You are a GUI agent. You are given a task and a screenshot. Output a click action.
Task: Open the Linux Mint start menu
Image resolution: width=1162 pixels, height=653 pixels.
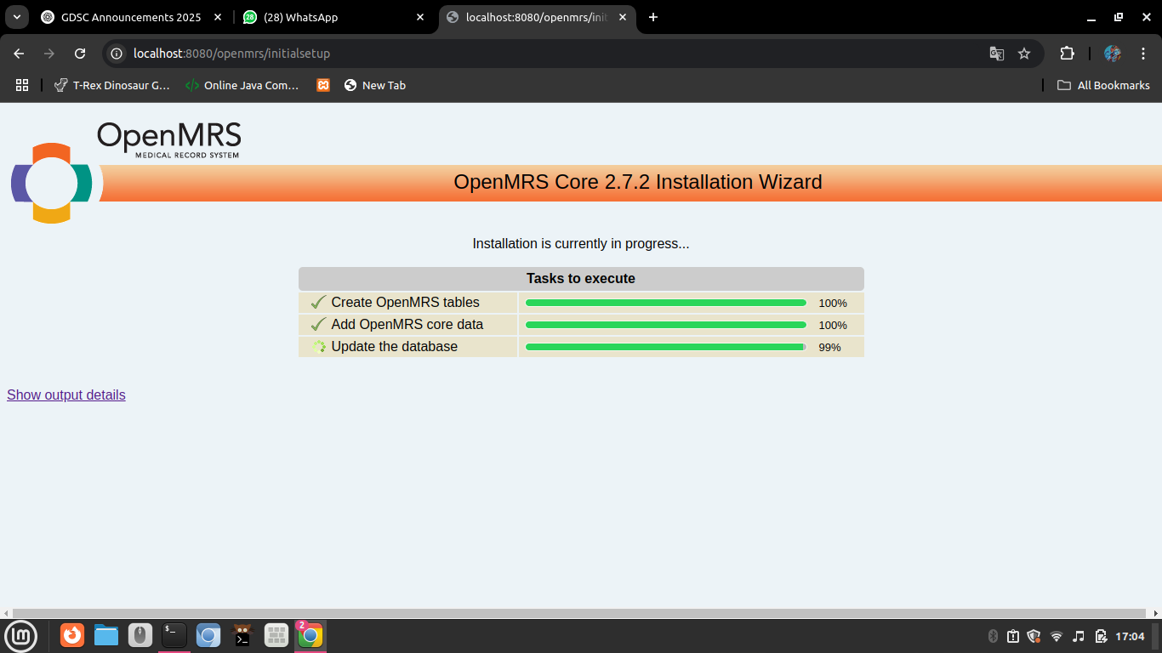tap(20, 635)
